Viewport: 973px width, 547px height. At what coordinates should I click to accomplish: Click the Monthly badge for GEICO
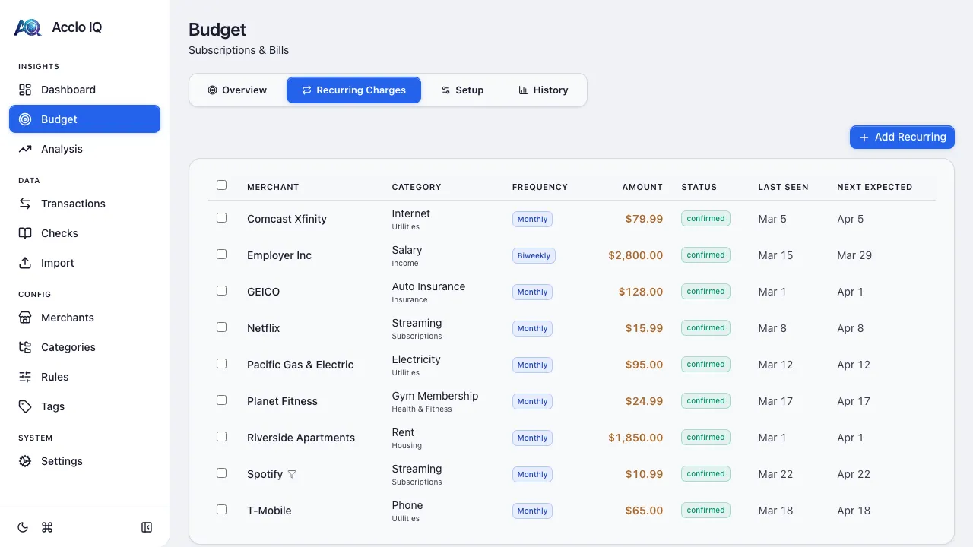[x=532, y=292]
